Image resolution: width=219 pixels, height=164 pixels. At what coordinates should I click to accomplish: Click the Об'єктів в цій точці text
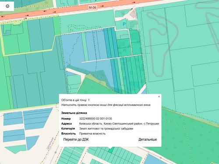(x=75, y=100)
